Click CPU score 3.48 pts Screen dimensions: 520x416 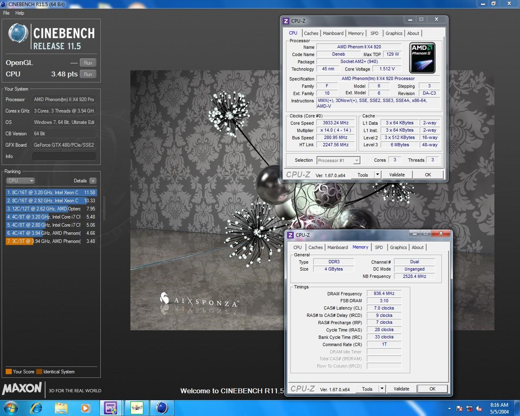[x=64, y=74]
